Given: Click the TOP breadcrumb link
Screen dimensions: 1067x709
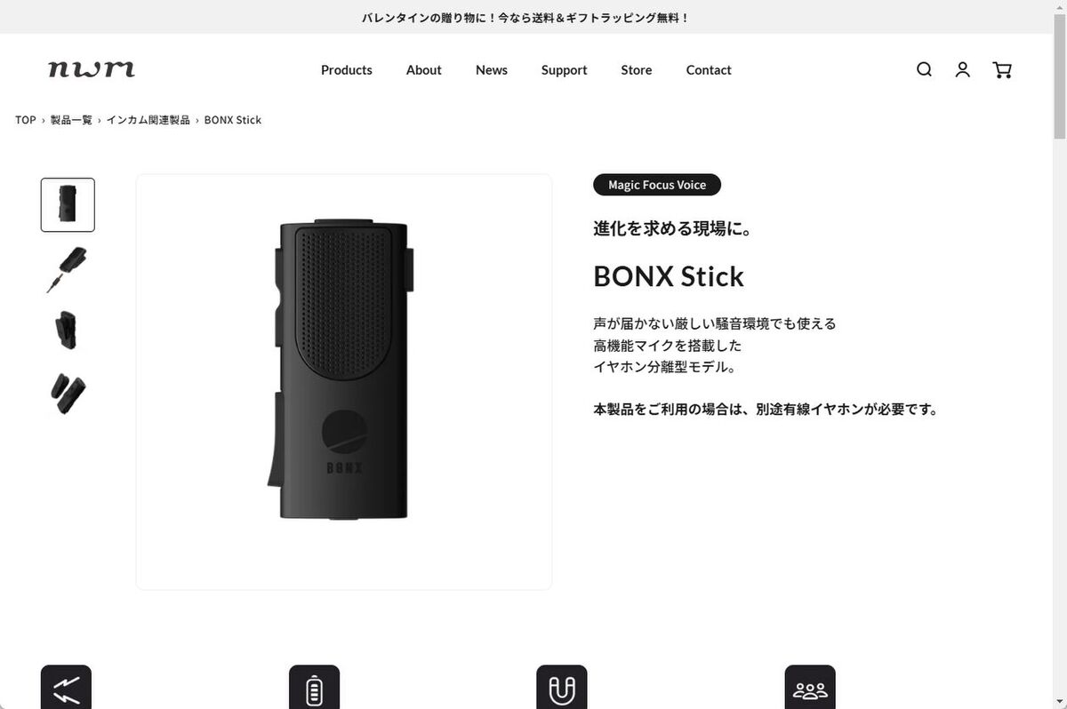Looking at the screenshot, I should pyautogui.click(x=26, y=120).
